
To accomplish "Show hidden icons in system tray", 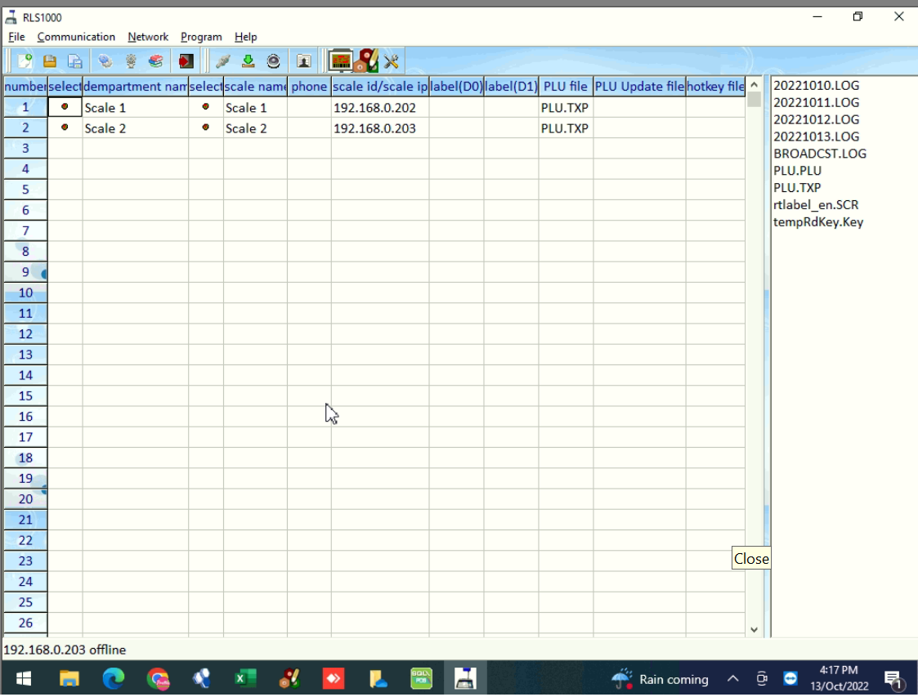I will [x=733, y=679].
